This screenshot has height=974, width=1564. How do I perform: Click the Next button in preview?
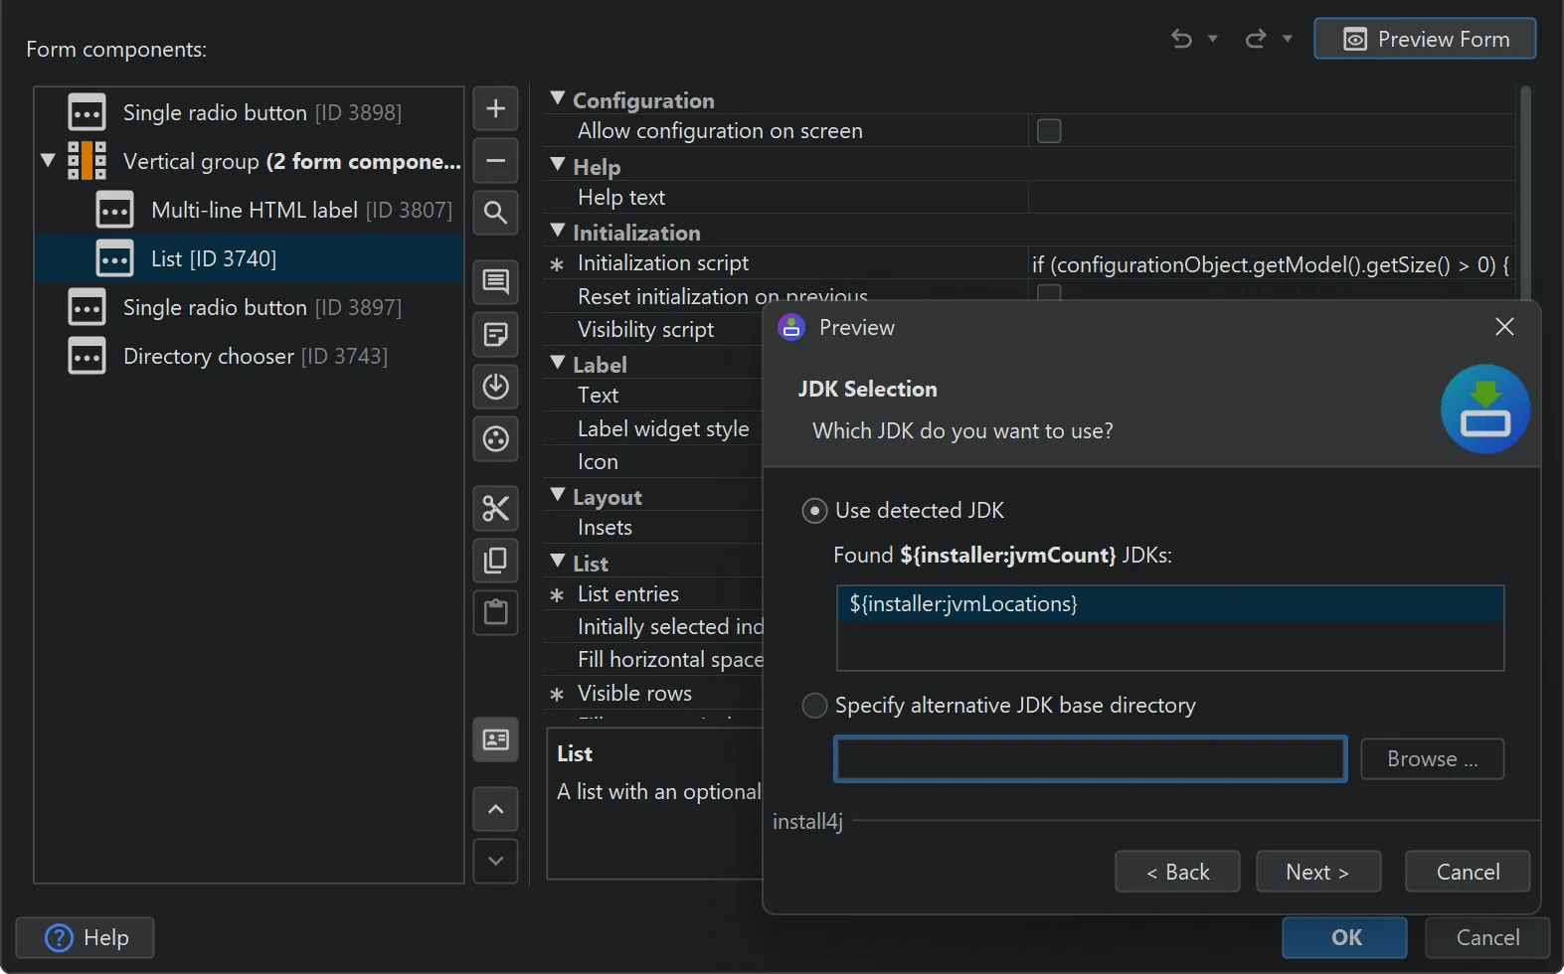[1318, 872]
